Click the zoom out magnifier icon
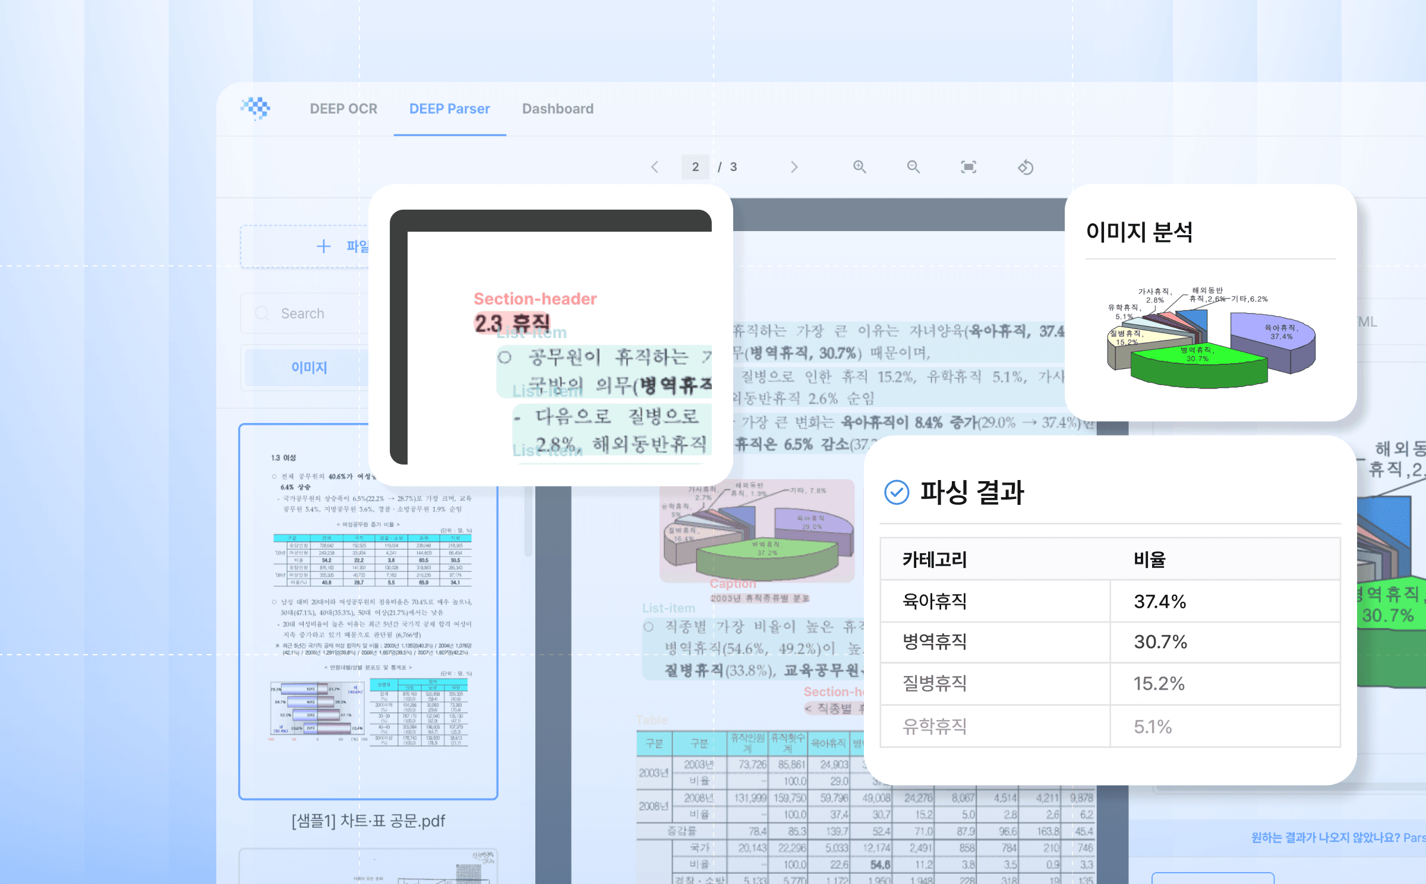 point(913,167)
